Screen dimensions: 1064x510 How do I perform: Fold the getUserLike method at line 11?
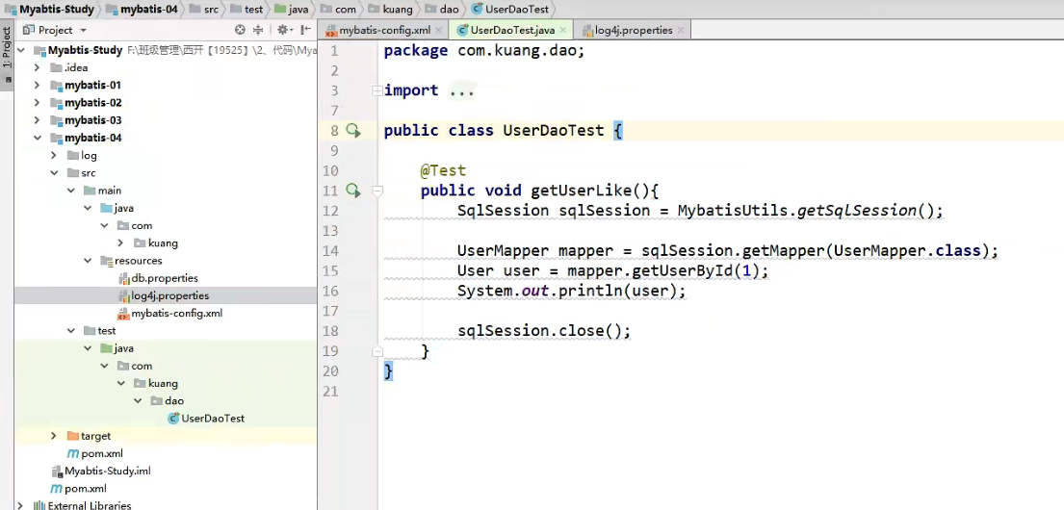377,191
